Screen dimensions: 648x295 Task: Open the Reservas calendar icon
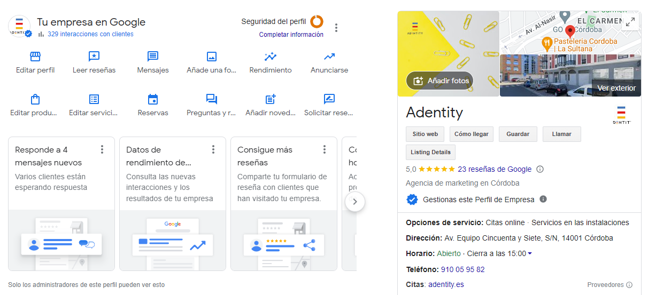coord(153,99)
